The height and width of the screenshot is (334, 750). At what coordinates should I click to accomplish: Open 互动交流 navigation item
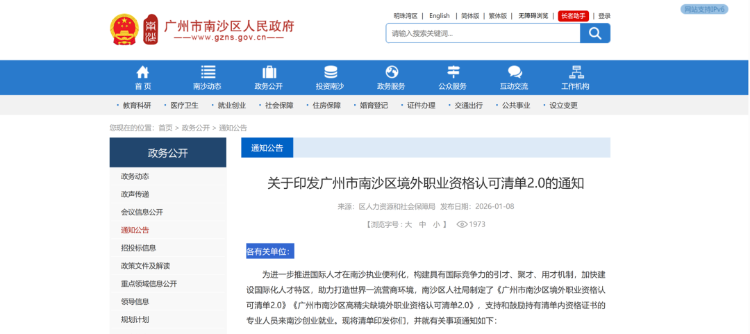click(514, 87)
